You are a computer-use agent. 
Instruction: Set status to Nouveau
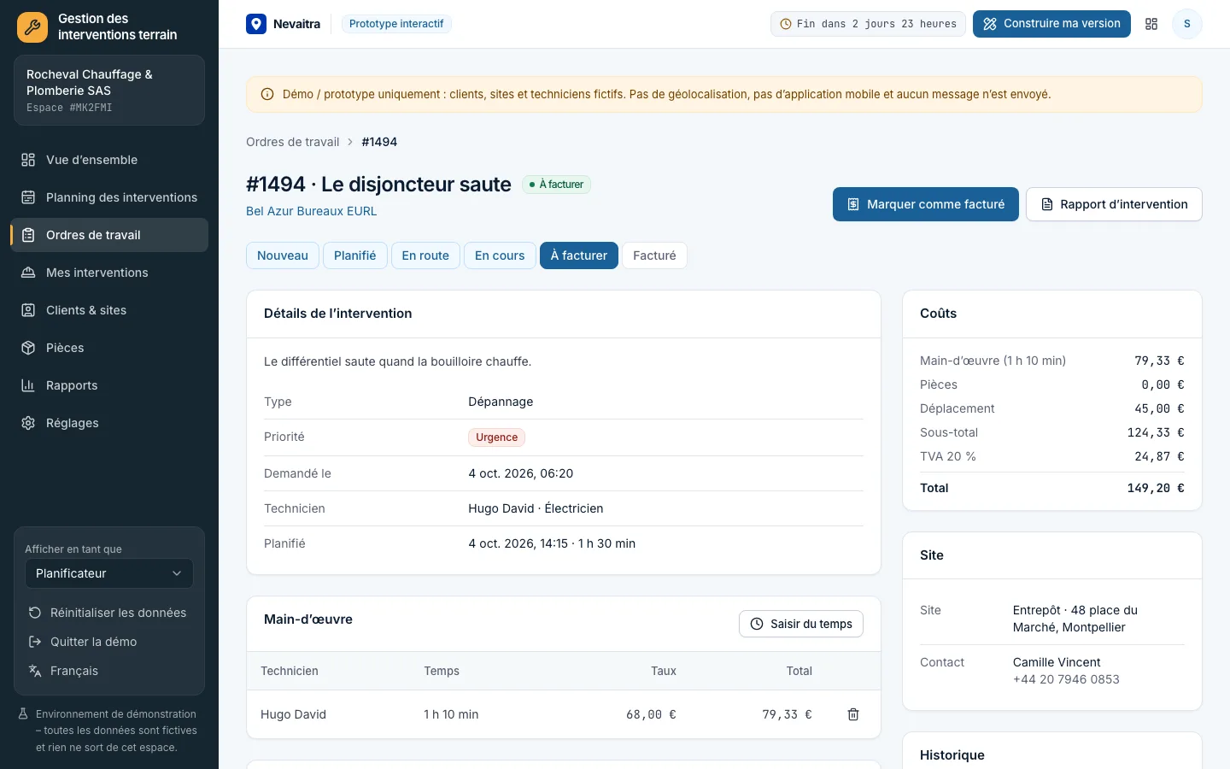tap(283, 255)
